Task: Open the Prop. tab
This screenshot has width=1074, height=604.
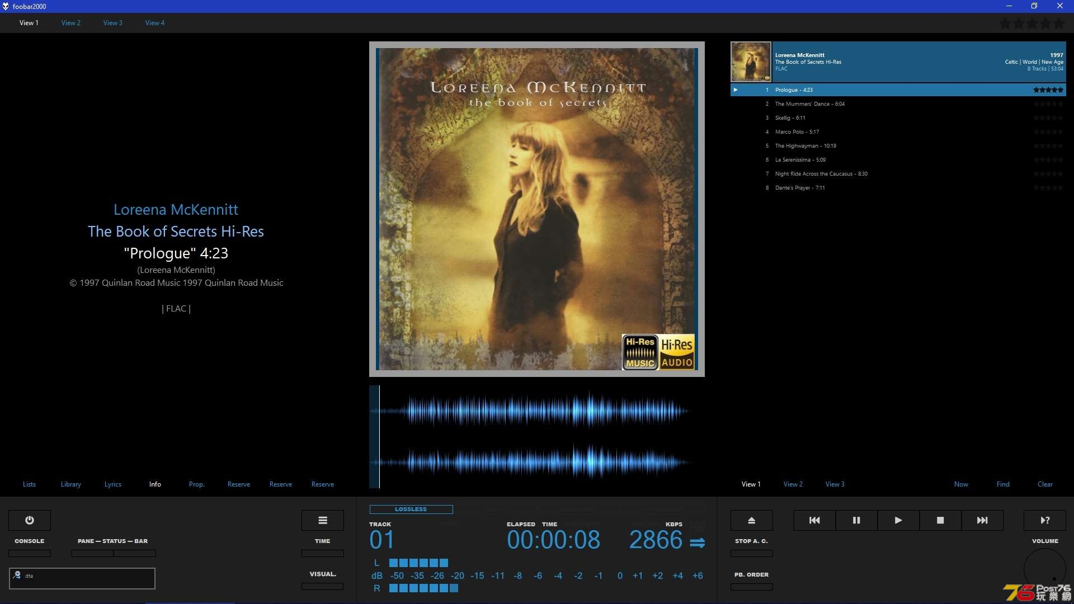Action: 197,484
